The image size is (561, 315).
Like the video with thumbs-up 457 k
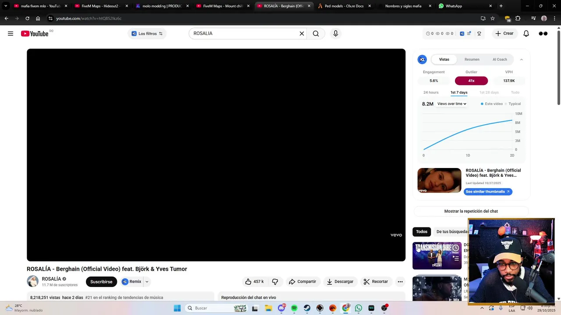255,282
